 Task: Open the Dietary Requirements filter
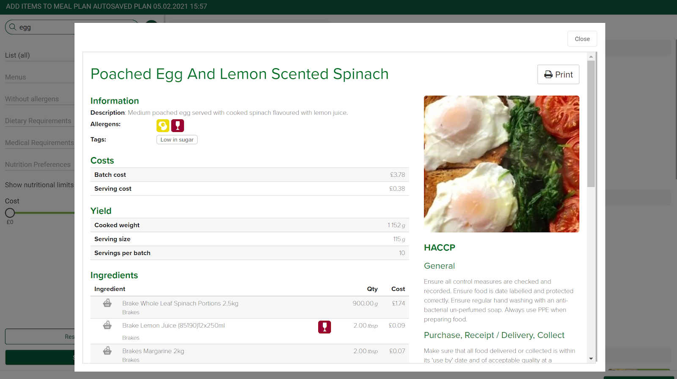(40, 121)
